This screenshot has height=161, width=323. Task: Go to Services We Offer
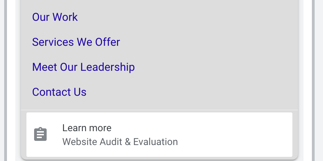pyautogui.click(x=76, y=42)
